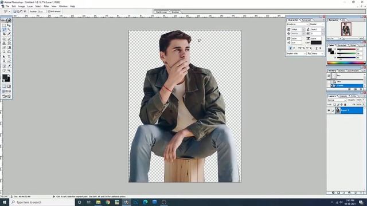Open the leading dropdown
Screen dimensions: 367x206
pyautogui.click(x=323, y=30)
